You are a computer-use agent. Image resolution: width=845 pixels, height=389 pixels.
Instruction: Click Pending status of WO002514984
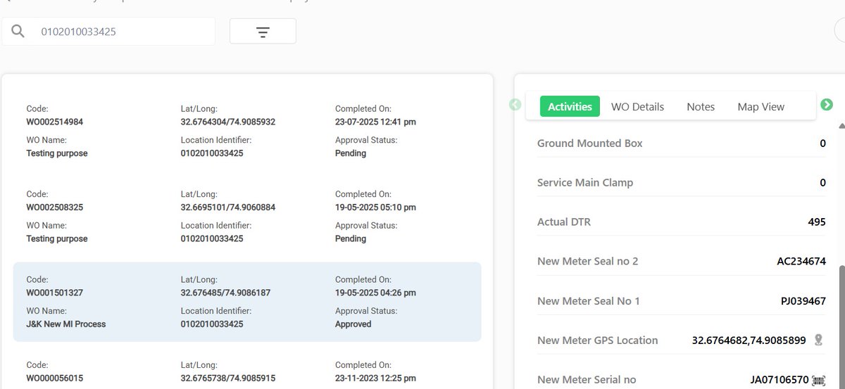[351, 153]
